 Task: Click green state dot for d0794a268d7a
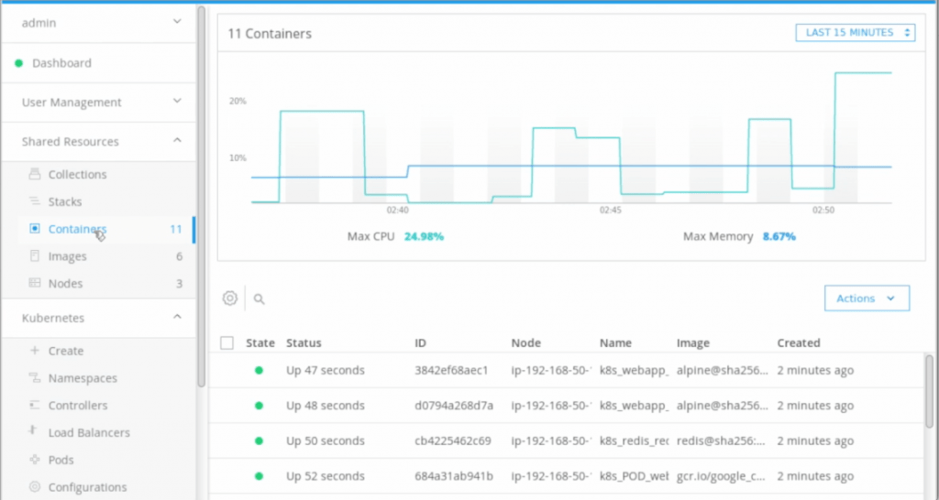[x=259, y=406]
